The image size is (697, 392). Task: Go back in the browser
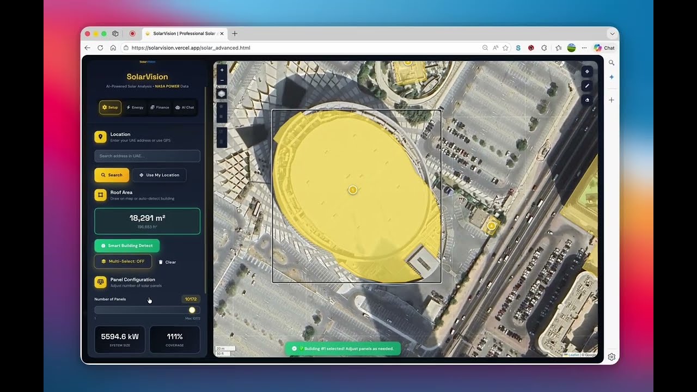[87, 48]
